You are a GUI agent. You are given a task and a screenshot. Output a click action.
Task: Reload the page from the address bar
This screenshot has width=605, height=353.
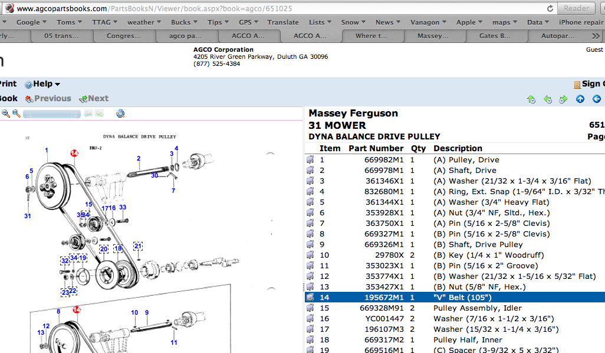coord(550,8)
